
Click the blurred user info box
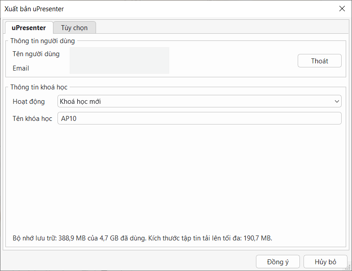coord(119,61)
